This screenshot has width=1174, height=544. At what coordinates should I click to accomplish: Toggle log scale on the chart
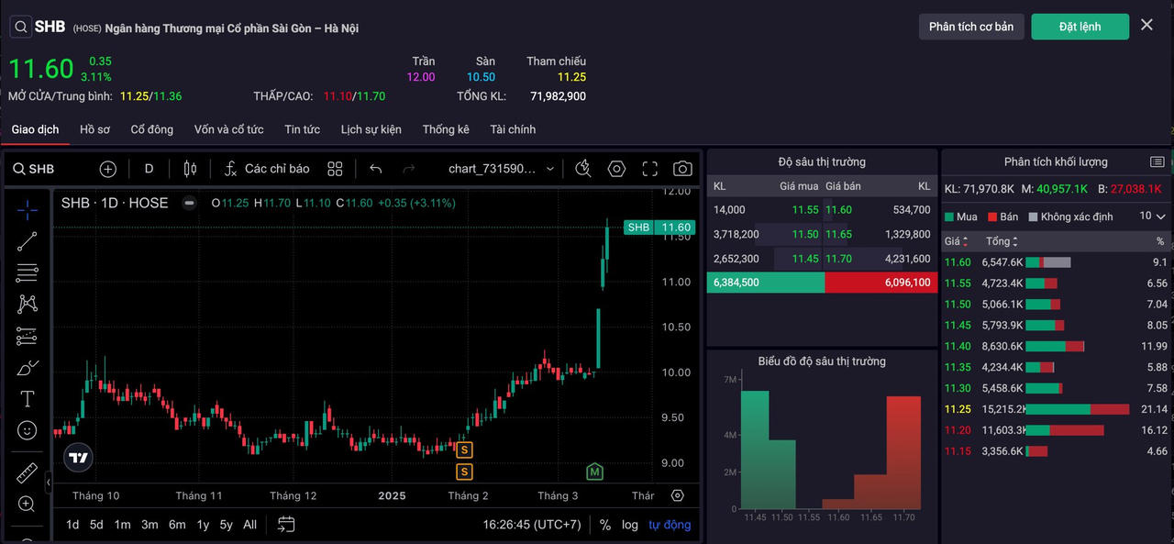629,525
